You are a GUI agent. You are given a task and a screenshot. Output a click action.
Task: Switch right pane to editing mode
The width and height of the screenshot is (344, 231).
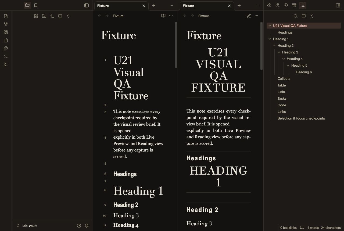pos(249,16)
